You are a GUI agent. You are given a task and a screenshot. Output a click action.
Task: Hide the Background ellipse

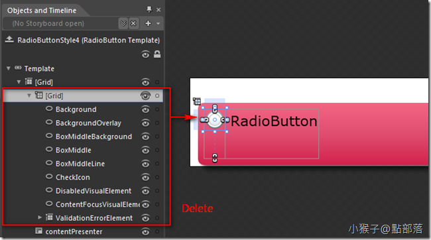click(x=145, y=109)
